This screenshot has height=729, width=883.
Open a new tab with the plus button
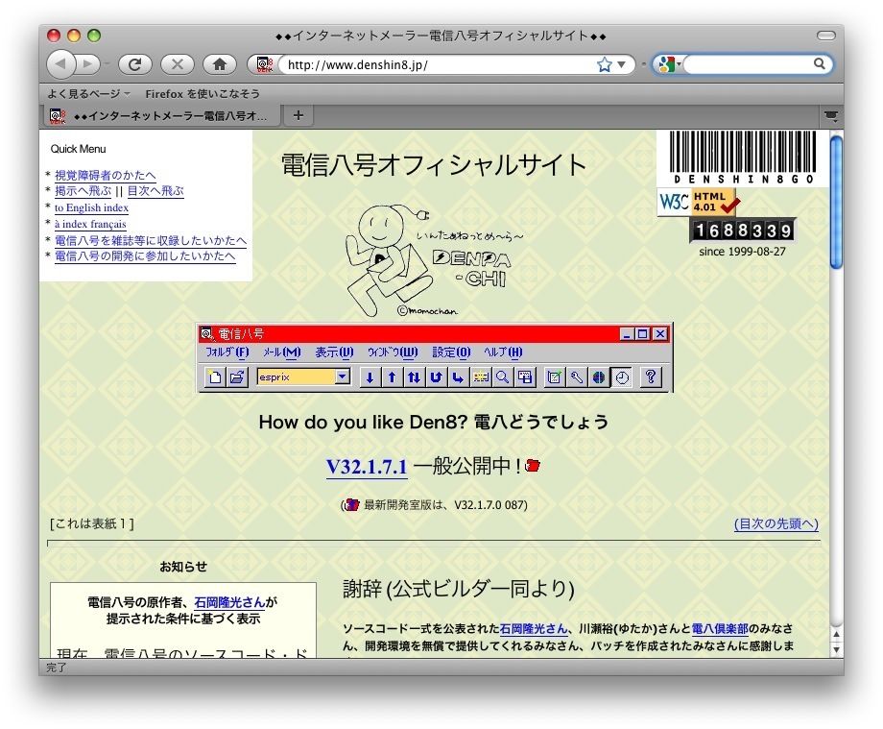298,115
